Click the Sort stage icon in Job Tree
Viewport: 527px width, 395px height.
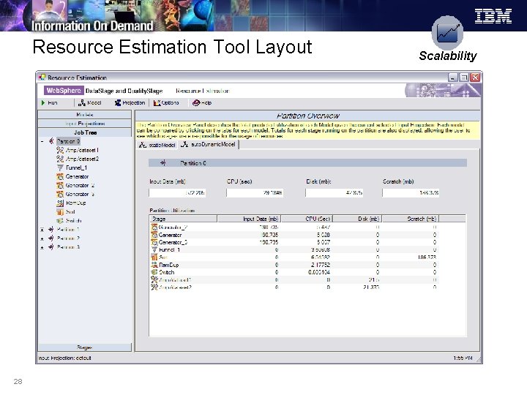[x=60, y=211]
